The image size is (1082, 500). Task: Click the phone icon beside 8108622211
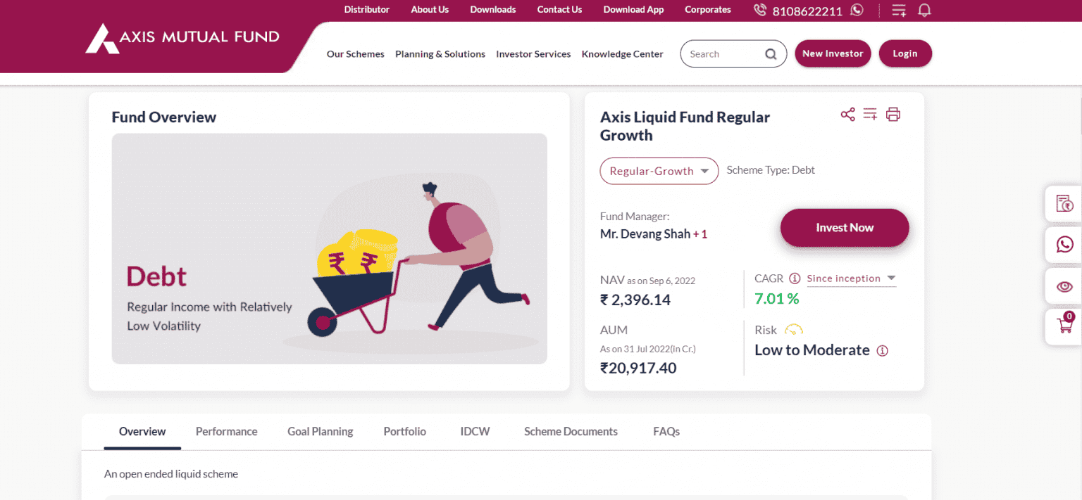pyautogui.click(x=759, y=10)
